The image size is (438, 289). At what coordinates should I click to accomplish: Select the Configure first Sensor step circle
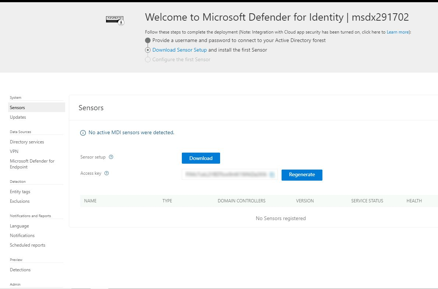click(148, 60)
